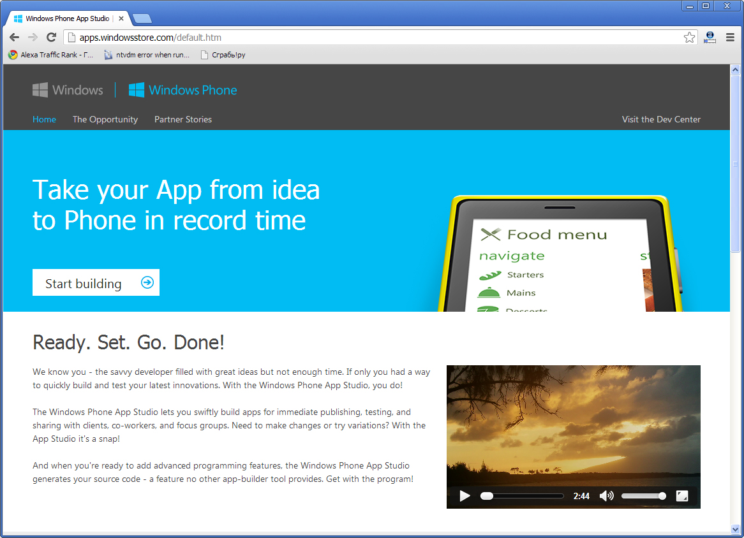Click the 'Ready. Set. Go. Done!' heading
The image size is (744, 538).
(129, 342)
